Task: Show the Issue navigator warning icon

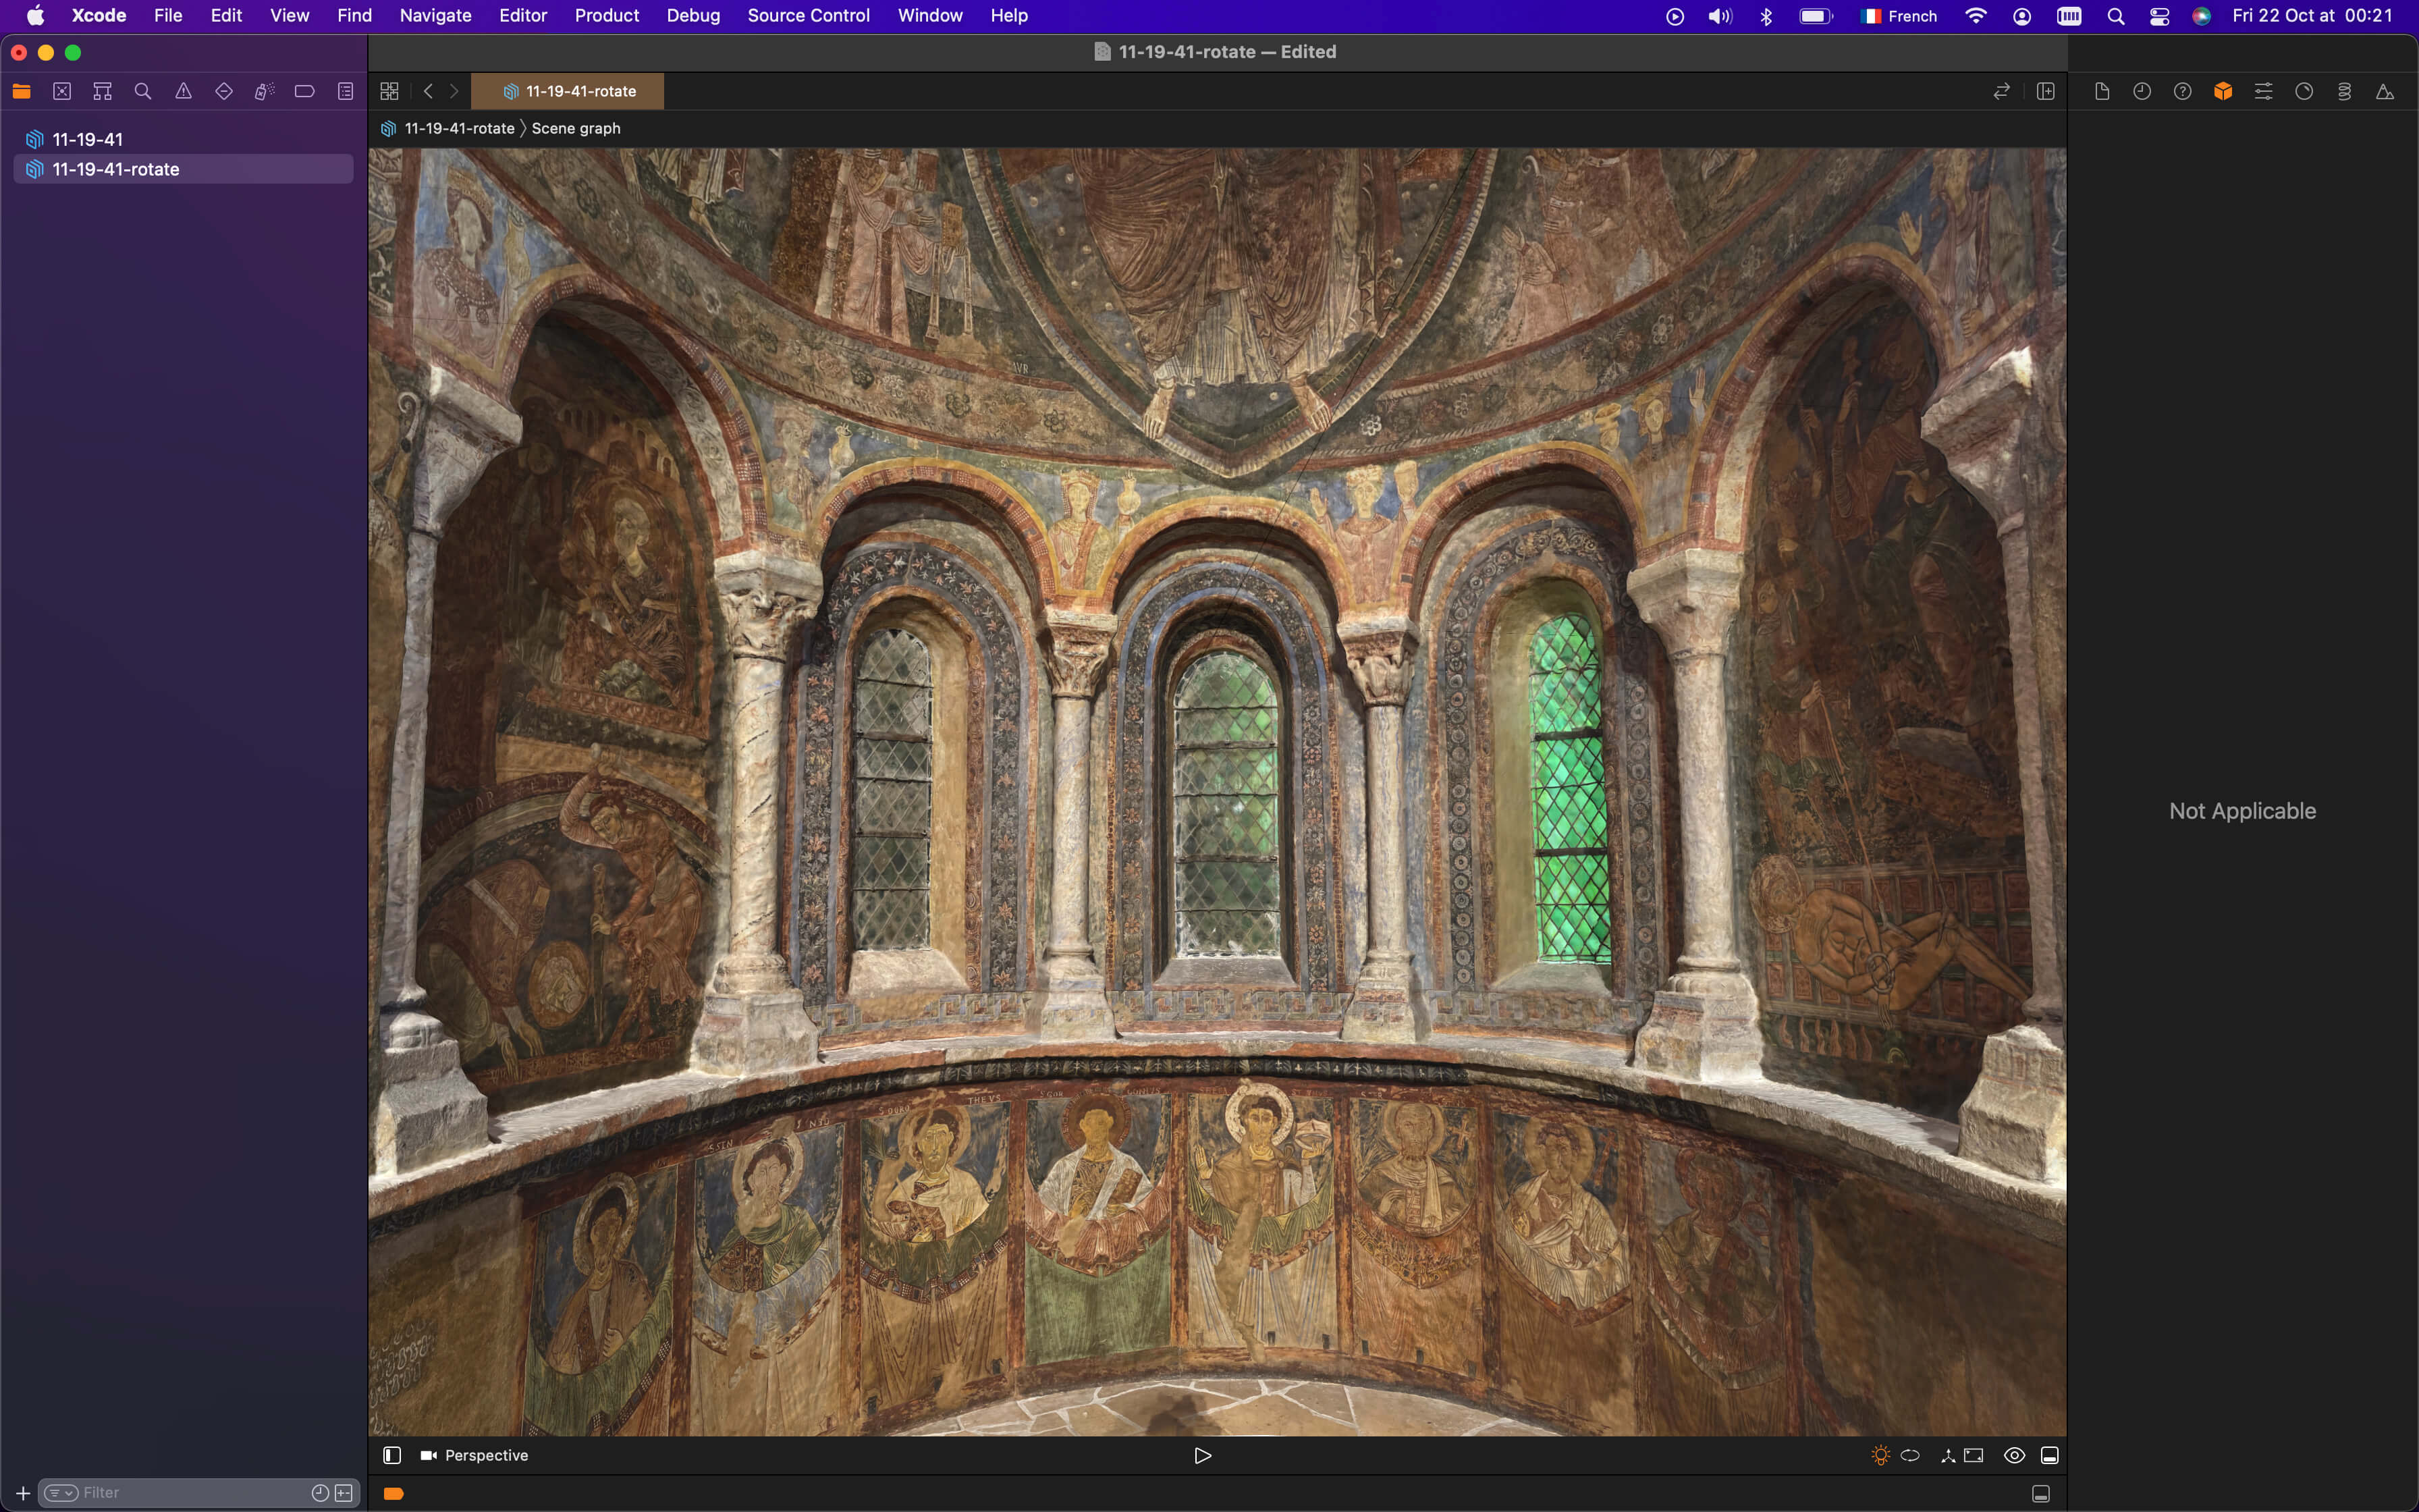Action: pos(183,92)
